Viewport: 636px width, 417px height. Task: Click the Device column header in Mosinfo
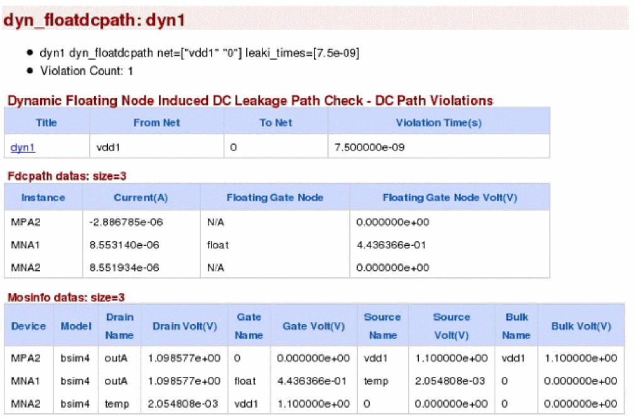[x=29, y=326]
